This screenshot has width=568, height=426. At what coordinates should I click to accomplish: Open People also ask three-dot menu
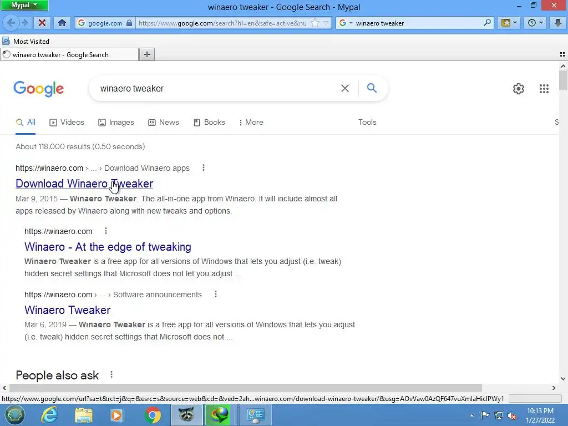pyautogui.click(x=111, y=374)
